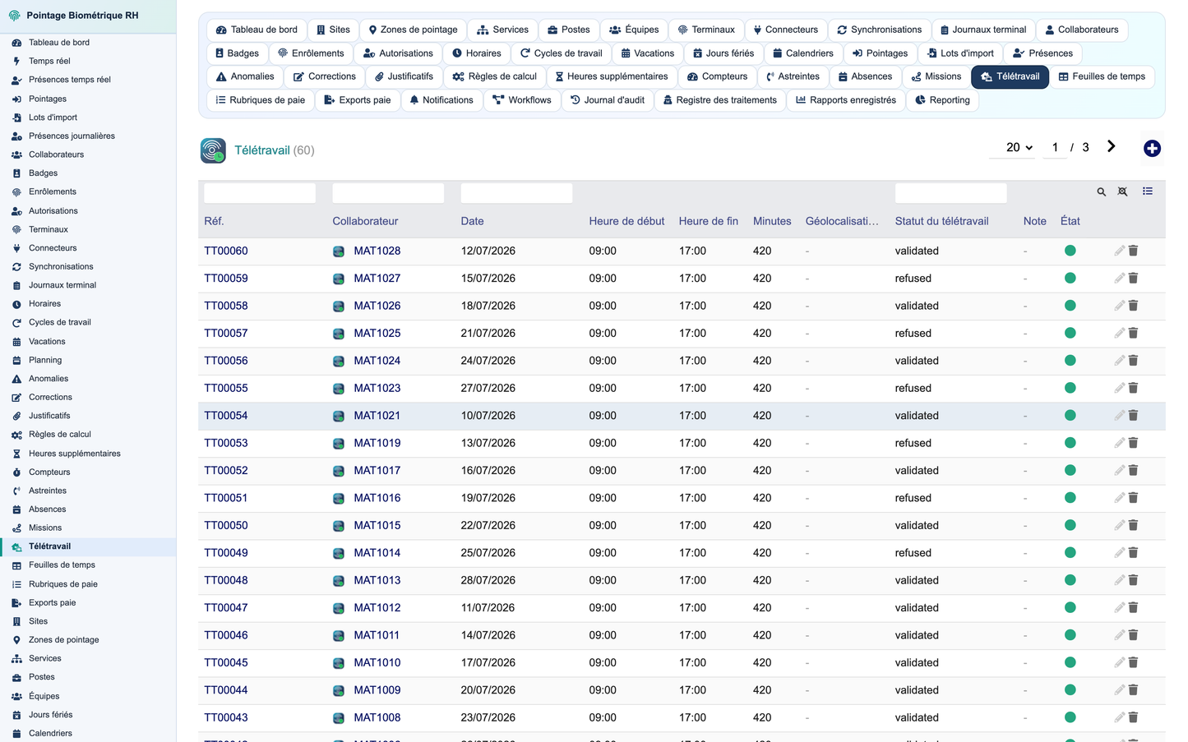
Task: Delete row TT00053 using trash icon
Action: click(x=1133, y=443)
